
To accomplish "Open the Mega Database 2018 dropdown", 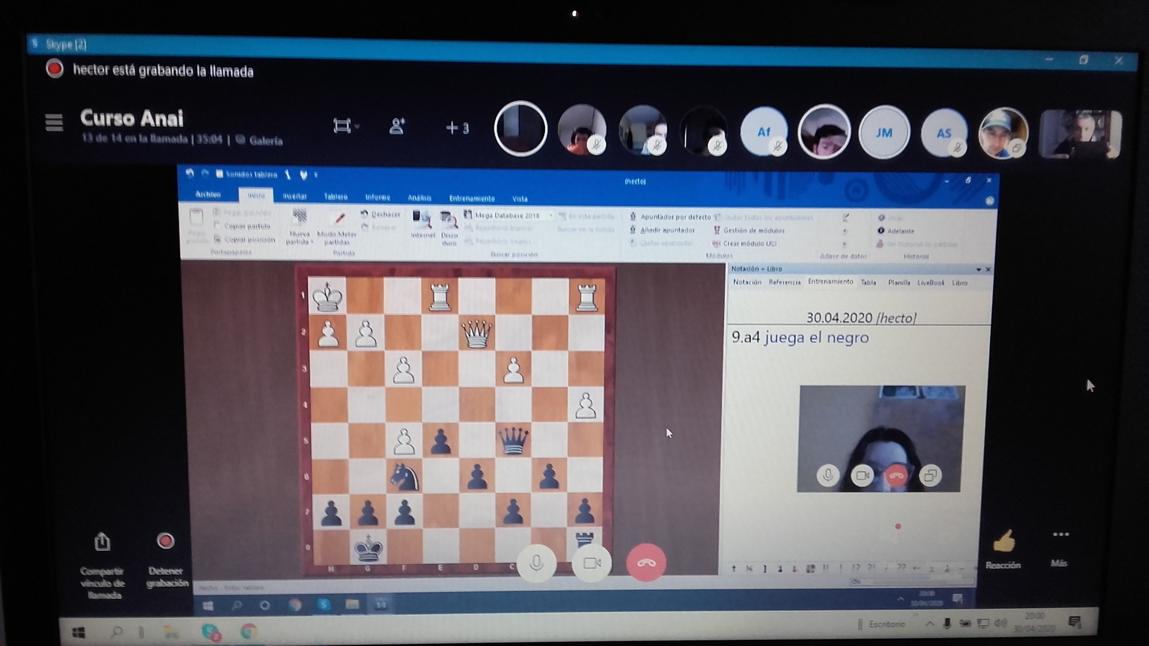I will (x=551, y=215).
